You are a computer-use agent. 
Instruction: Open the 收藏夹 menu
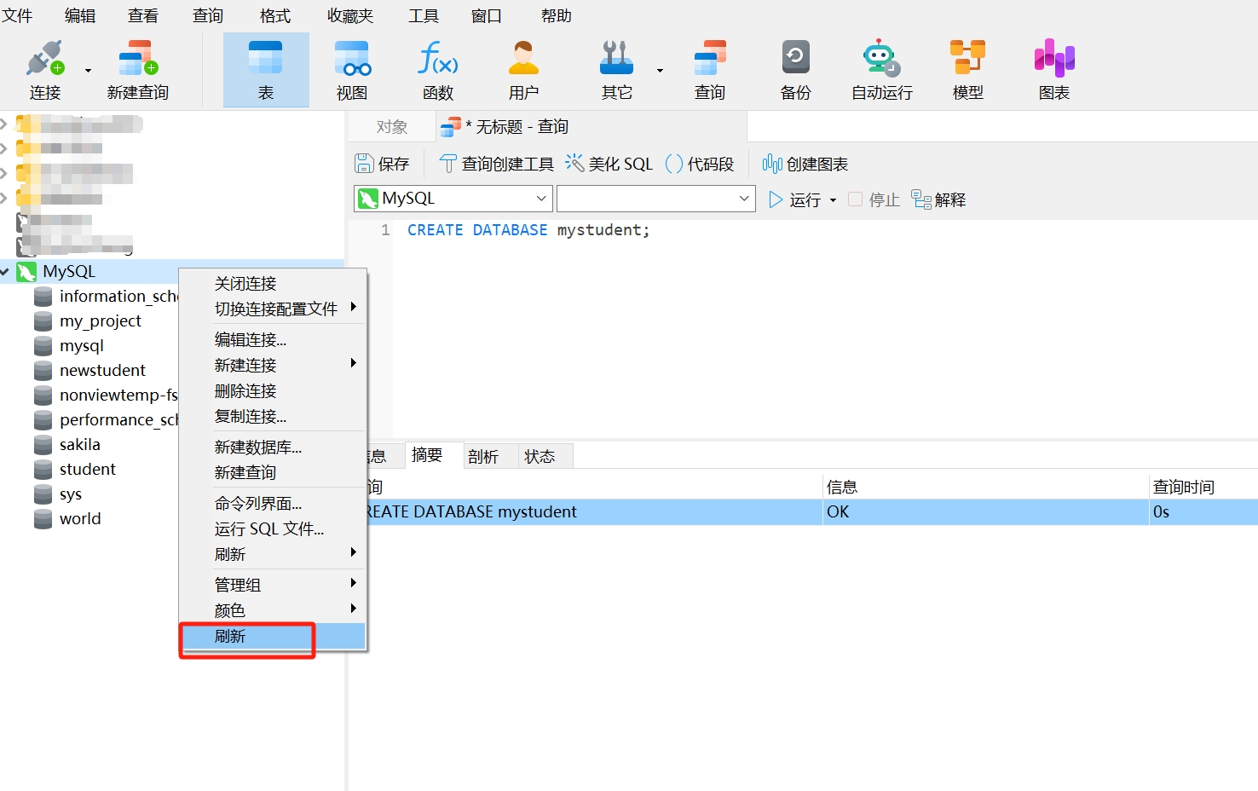pyautogui.click(x=350, y=15)
